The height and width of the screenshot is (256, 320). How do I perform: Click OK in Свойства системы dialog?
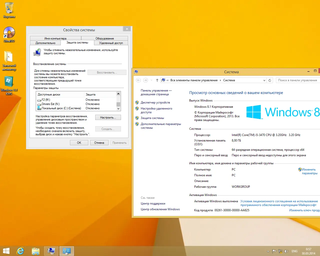[x=79, y=143]
